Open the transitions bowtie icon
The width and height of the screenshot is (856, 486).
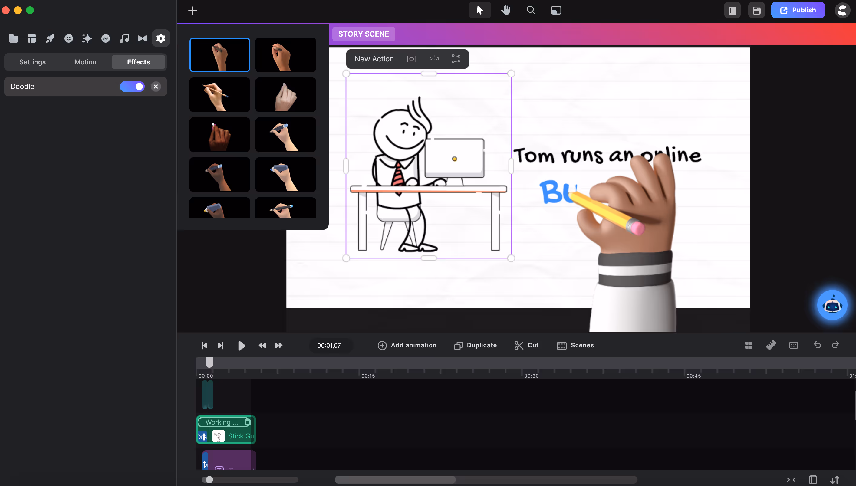[142, 38]
